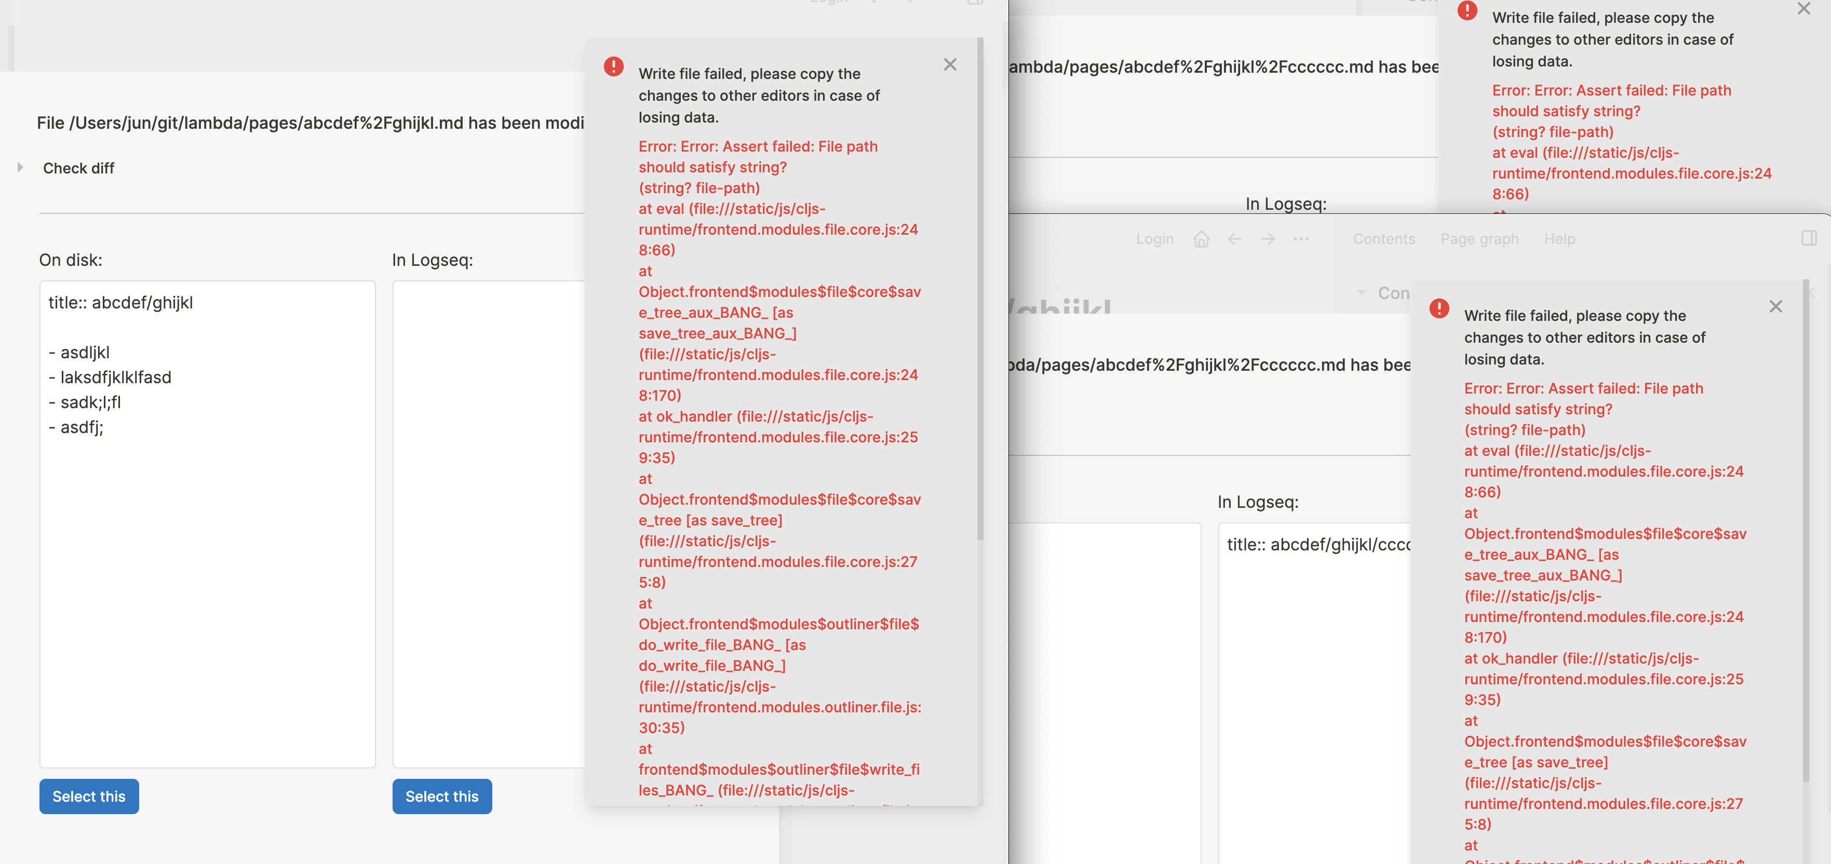Viewport: 1831px width, 864px height.
Task: Go back with the left arrow icon
Action: pos(1235,239)
